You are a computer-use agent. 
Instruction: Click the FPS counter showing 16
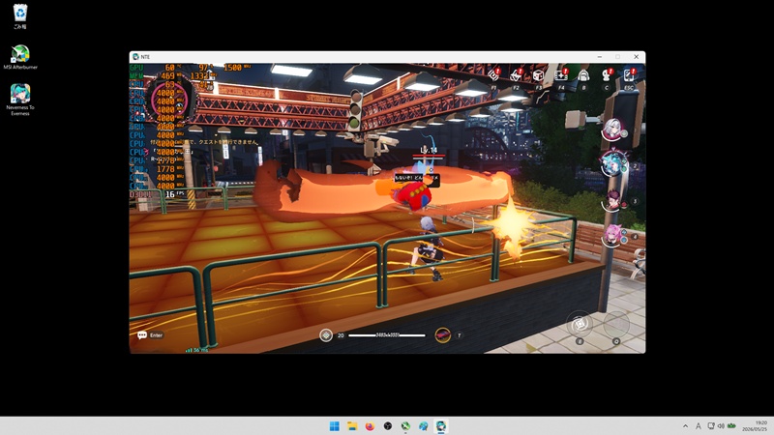click(x=170, y=195)
